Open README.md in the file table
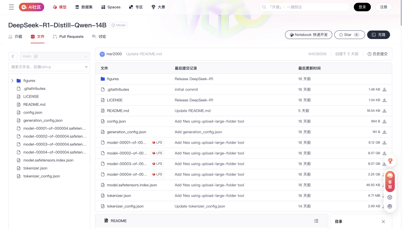 (118, 111)
